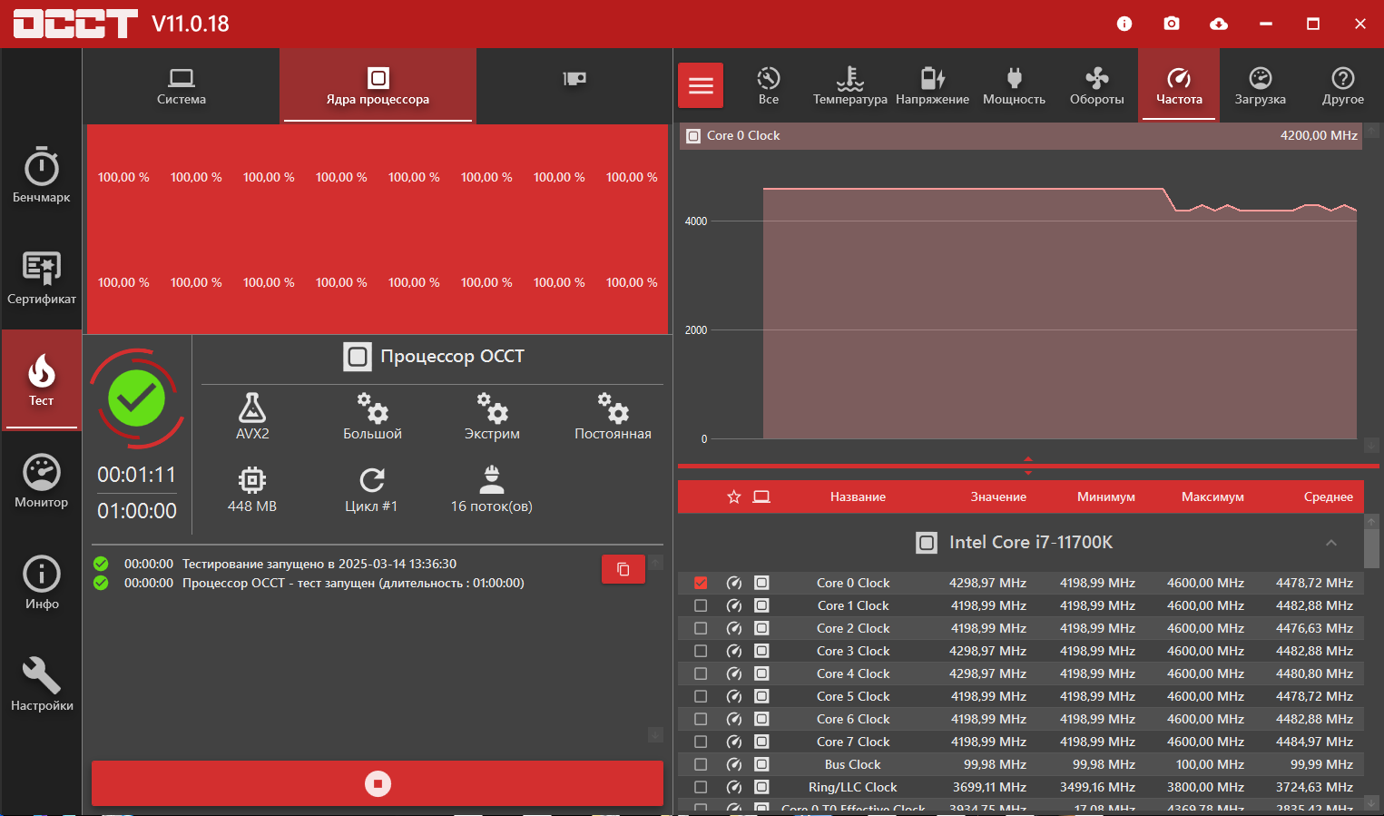Click the info icon in title bar
Viewport: 1384px width, 816px height.
[1124, 24]
